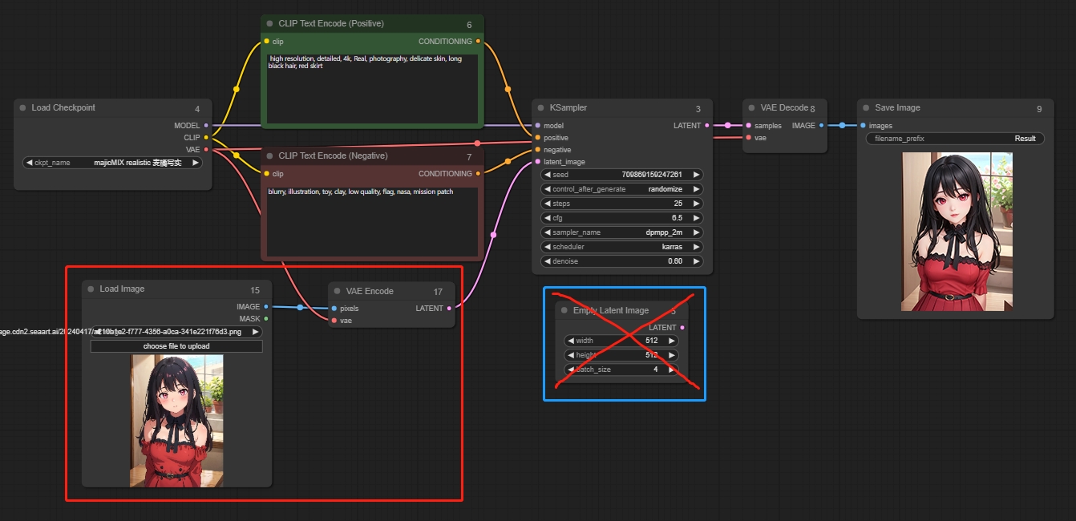Screen dimensions: 1076x521
Task: Increase the steps value with right arrow
Action: tap(696, 204)
